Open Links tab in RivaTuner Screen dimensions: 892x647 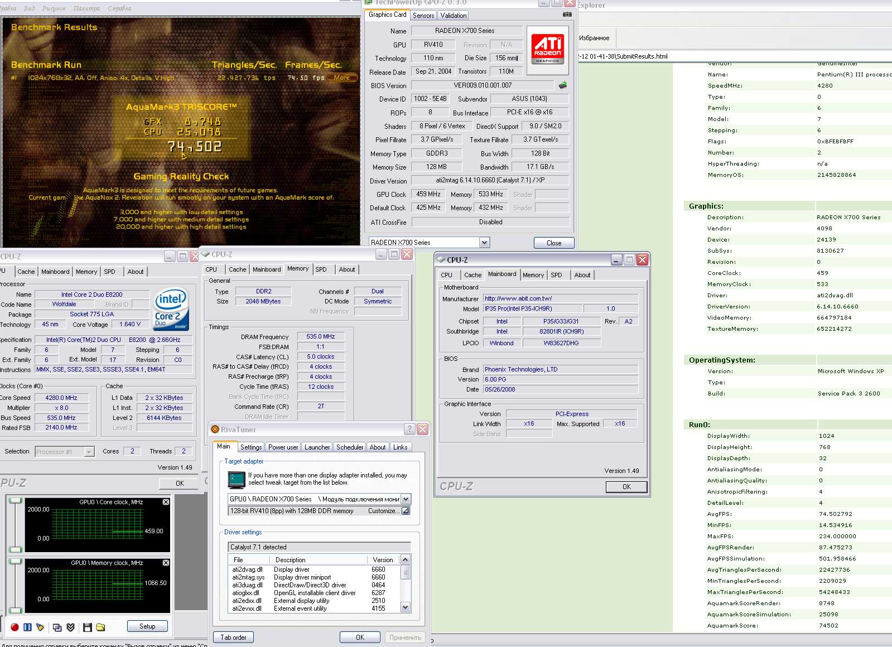401,447
